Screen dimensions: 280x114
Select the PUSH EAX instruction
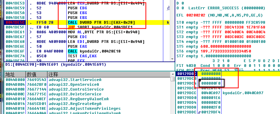(x=77, y=46)
